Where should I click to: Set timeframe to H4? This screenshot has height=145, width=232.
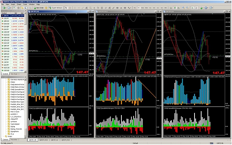(154, 8)
